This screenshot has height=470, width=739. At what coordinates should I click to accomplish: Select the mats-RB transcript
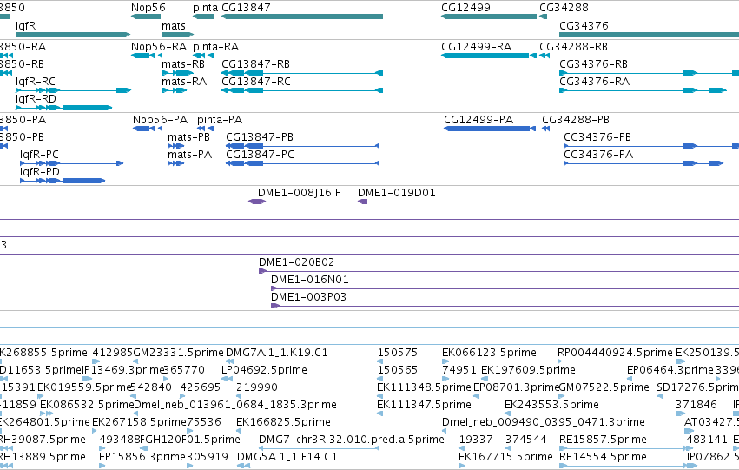pos(178,73)
